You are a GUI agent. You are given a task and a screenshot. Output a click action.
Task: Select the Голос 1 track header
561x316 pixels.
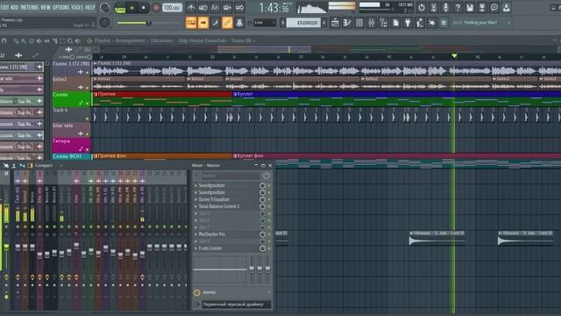[71, 68]
